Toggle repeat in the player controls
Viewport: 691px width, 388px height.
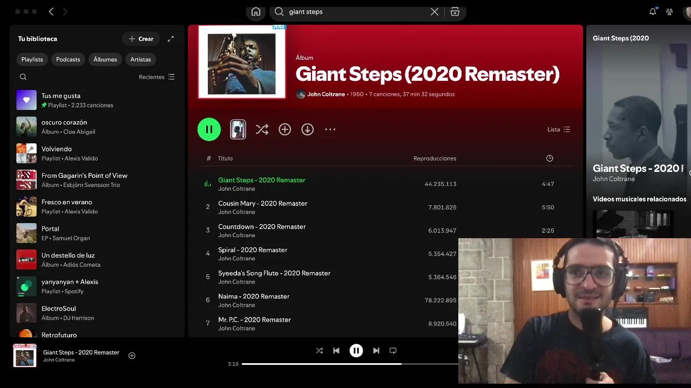(393, 350)
